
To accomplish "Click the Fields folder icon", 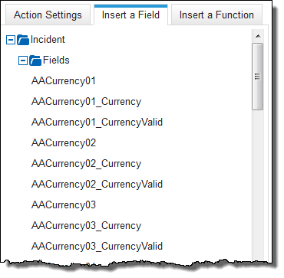I will point(35,61).
